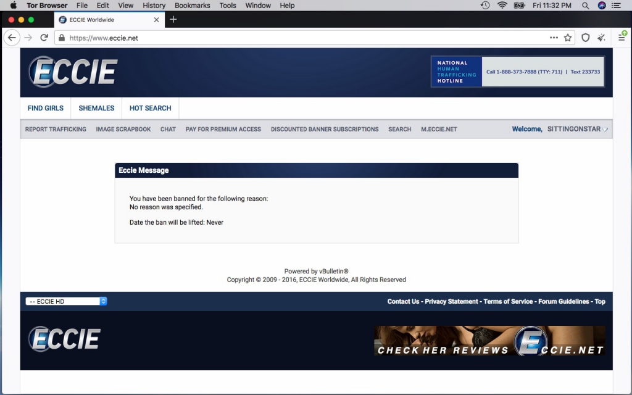Click the forward navigation arrow
This screenshot has width=632, height=395.
28,38
